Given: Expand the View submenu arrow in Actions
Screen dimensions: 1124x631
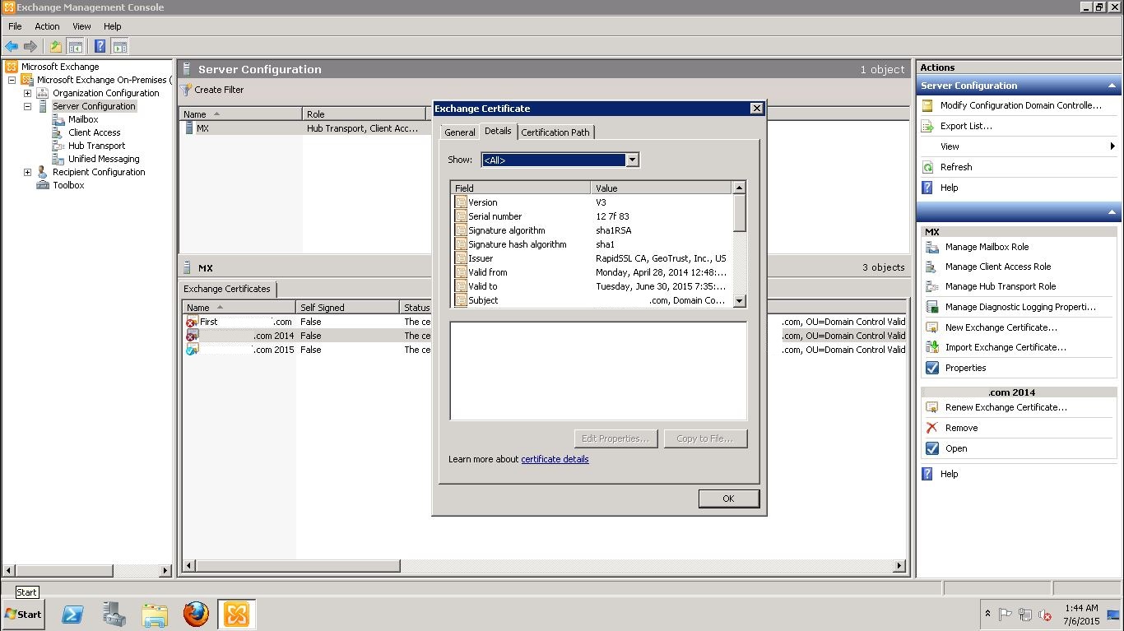Looking at the screenshot, I should pos(1112,146).
